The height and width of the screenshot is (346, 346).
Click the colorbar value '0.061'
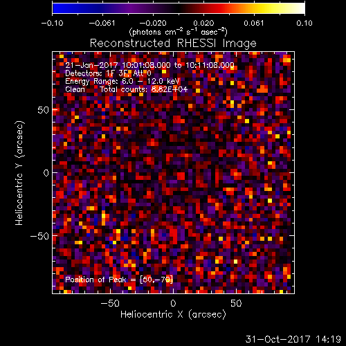253,23
